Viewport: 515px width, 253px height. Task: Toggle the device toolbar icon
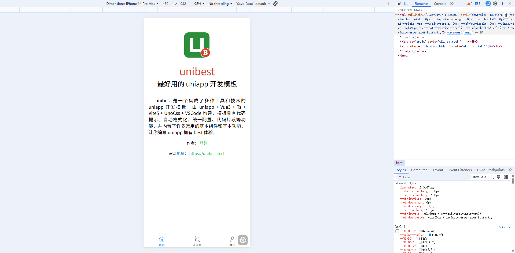406,3
